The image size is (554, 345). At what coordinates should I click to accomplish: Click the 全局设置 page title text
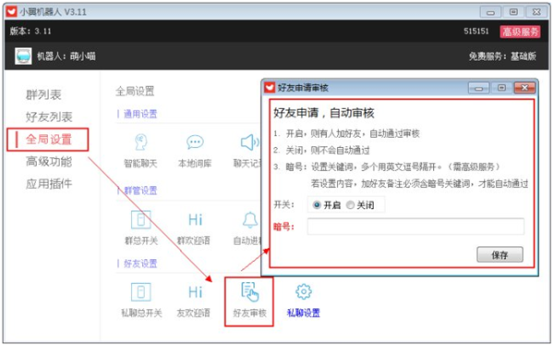tap(135, 92)
